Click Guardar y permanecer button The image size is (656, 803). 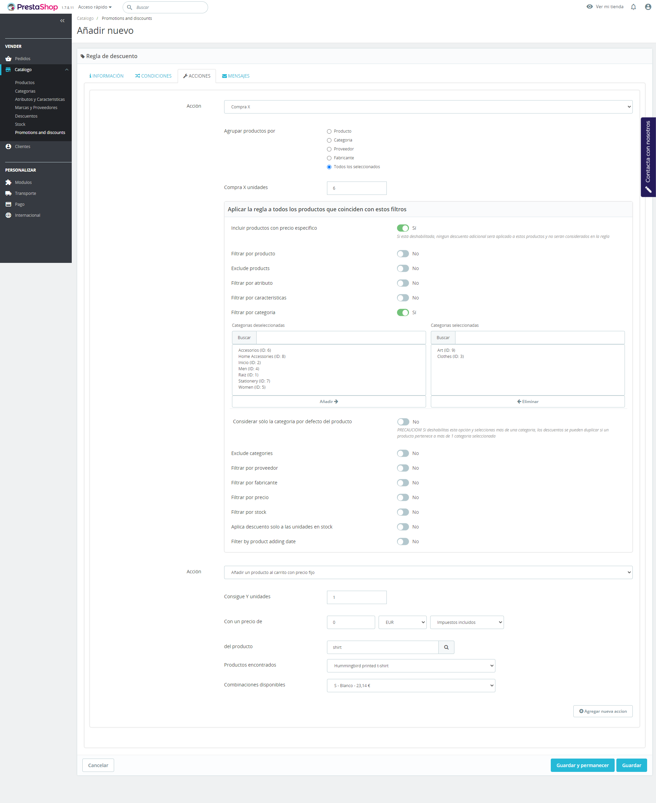pyautogui.click(x=582, y=765)
